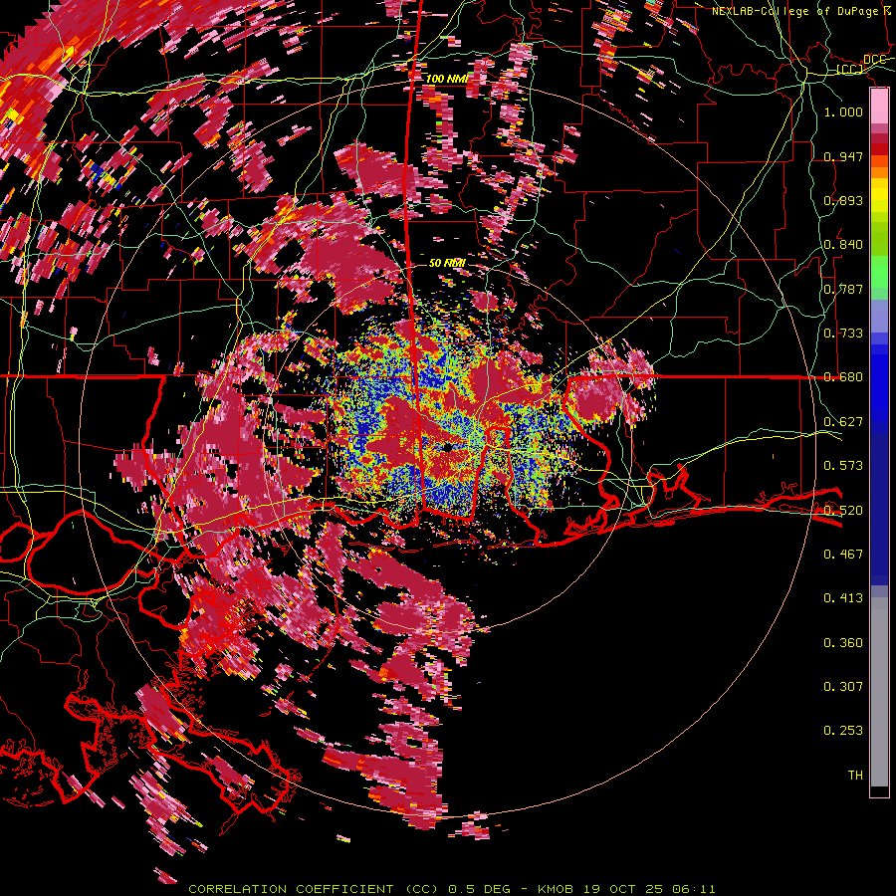Pick the light pink color bar top segment
The image size is (896, 896).
click(879, 107)
